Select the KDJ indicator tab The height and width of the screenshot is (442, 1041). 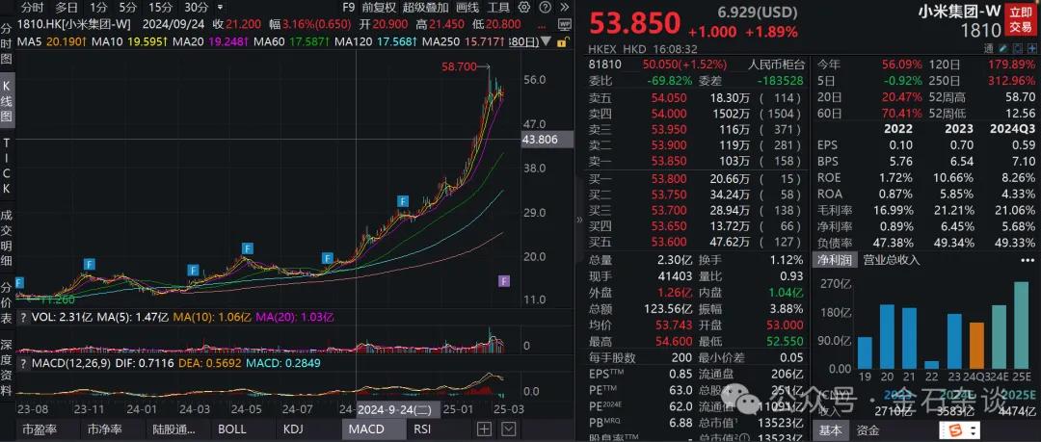tap(293, 429)
